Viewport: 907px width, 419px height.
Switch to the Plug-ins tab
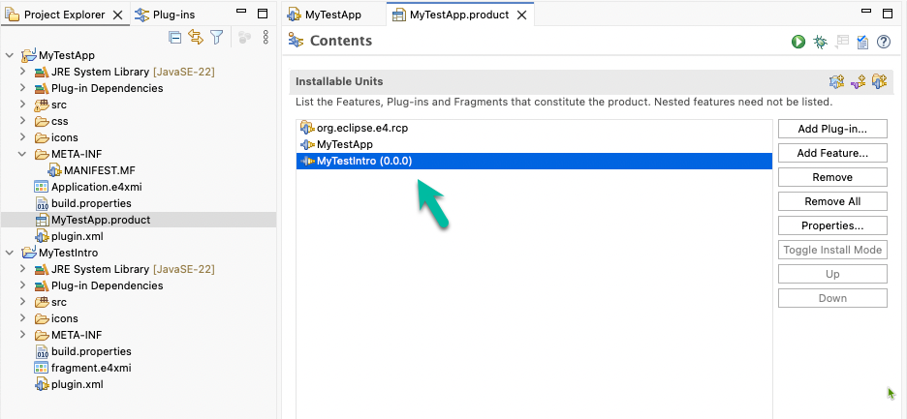166,15
